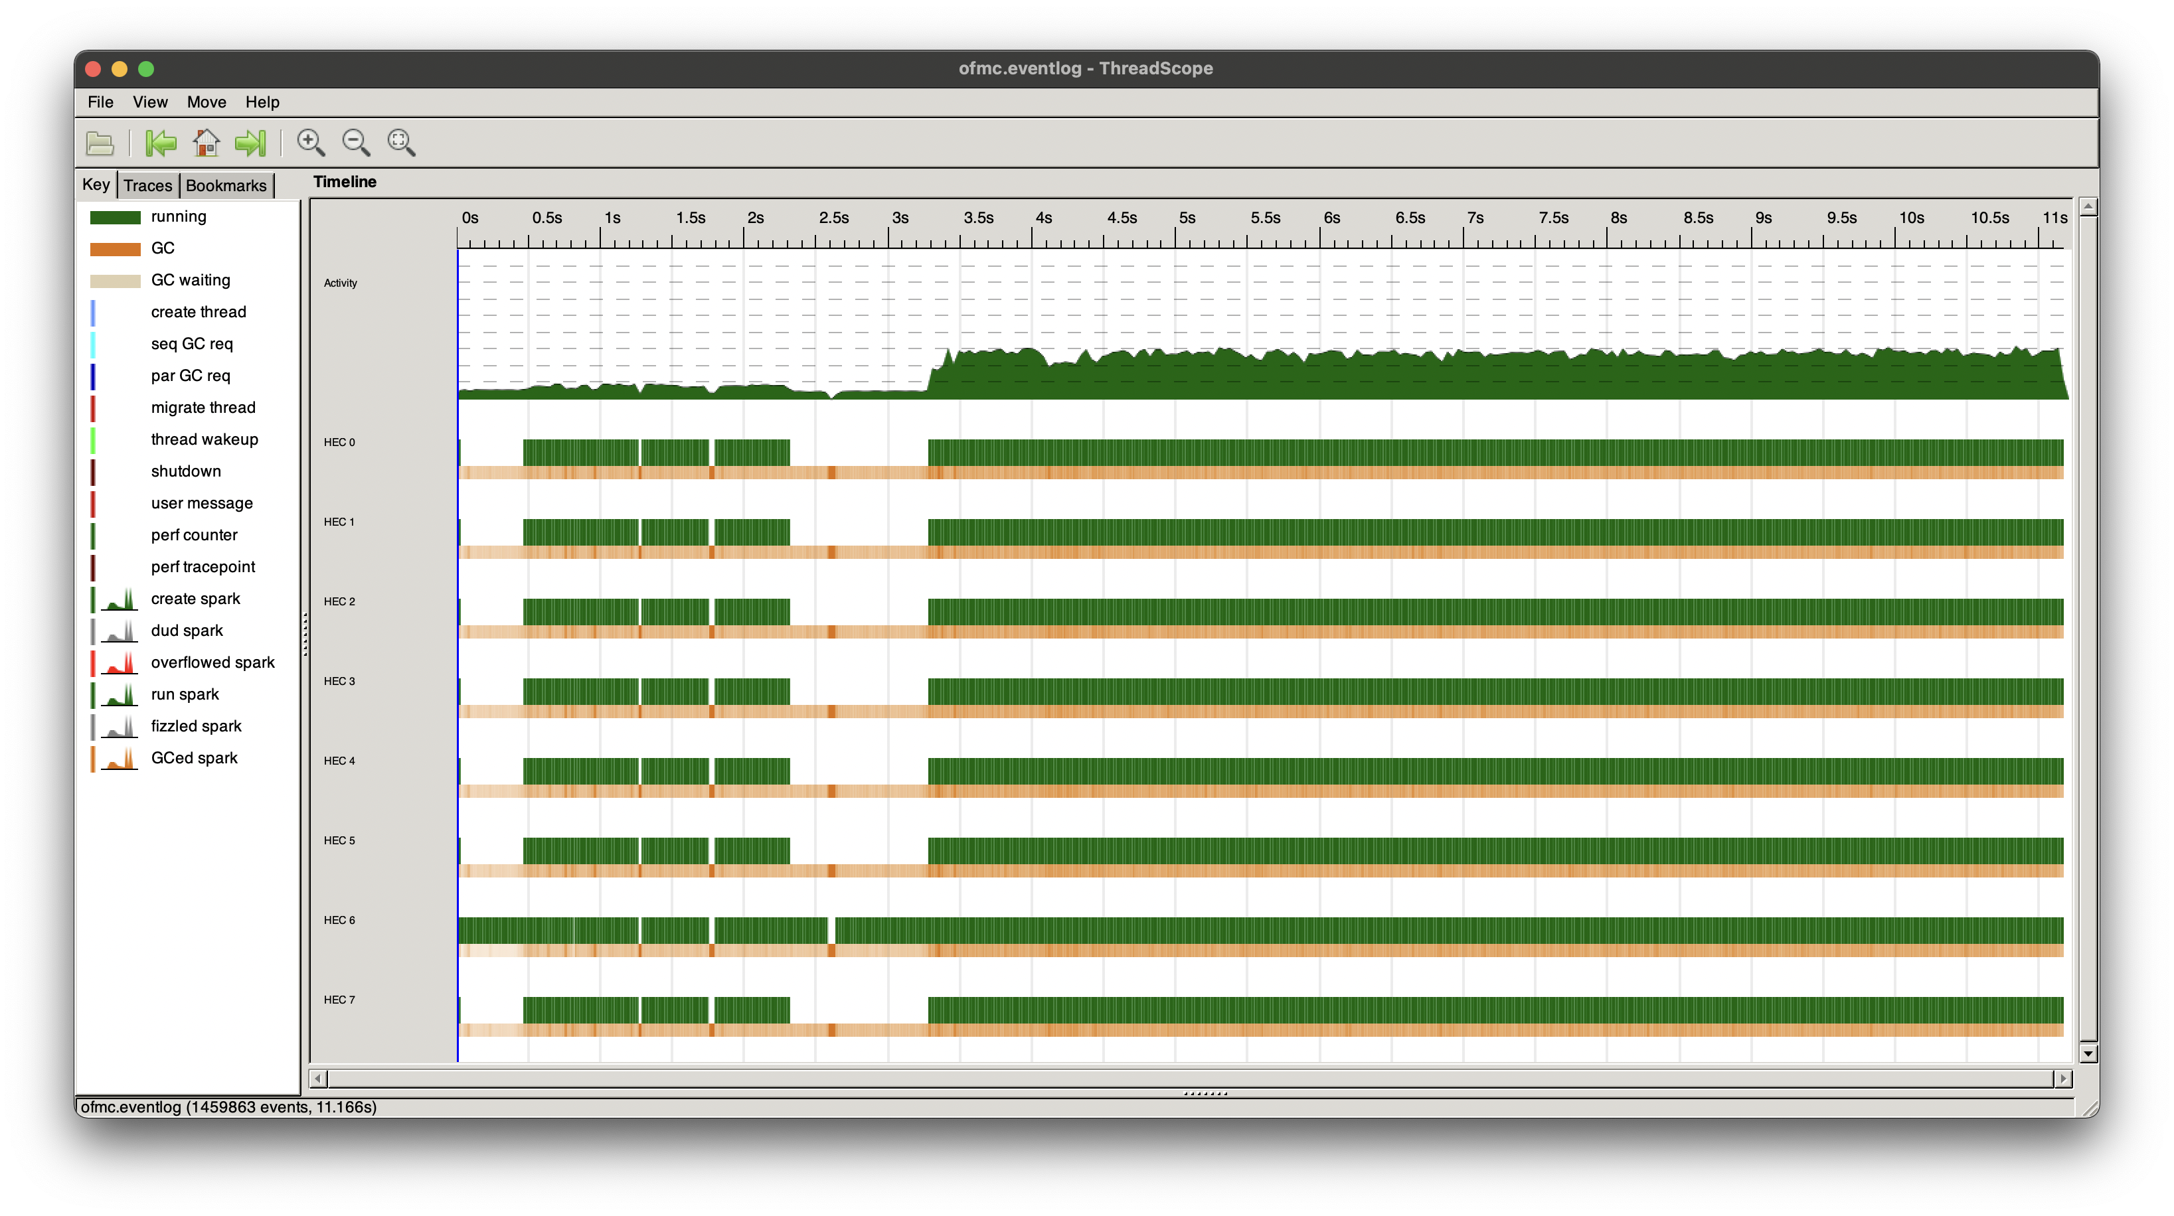This screenshot has height=1216, width=2174.
Task: Click the zoom to fit icon
Action: pyautogui.click(x=402, y=143)
